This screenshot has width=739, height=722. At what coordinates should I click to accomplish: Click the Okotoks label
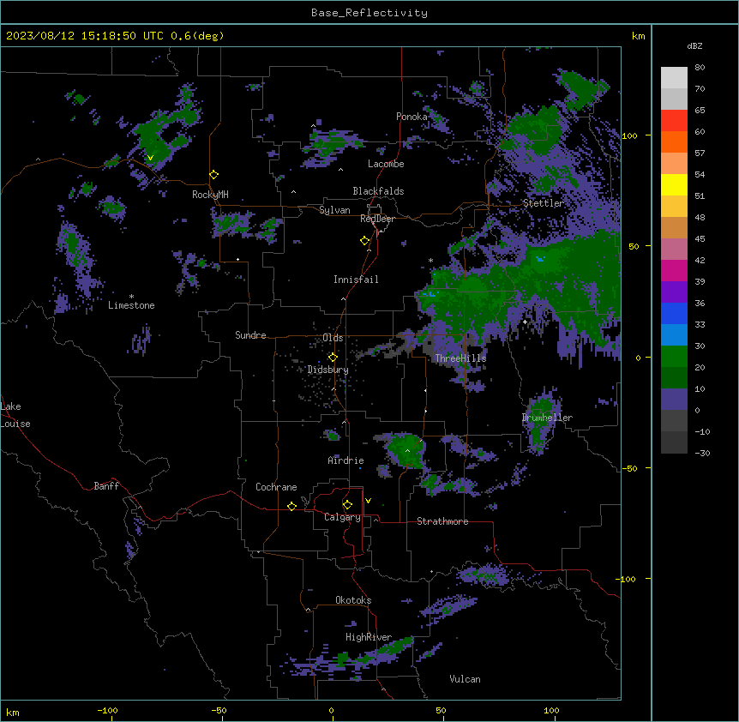point(353,600)
